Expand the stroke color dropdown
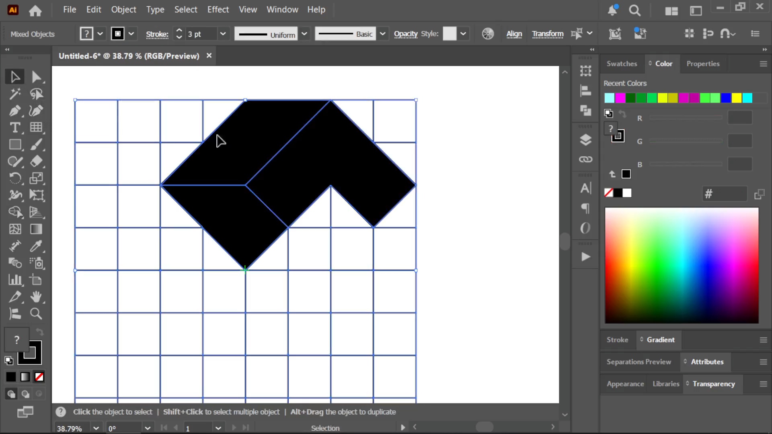The width and height of the screenshot is (772, 434). 131,34
